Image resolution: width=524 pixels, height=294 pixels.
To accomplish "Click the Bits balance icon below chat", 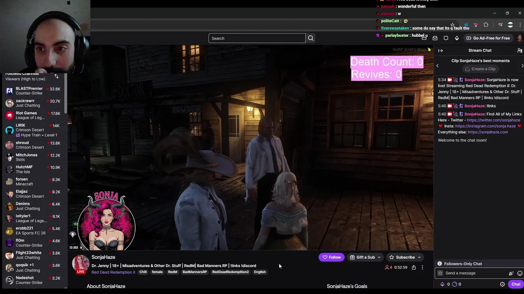I will pos(443,284).
